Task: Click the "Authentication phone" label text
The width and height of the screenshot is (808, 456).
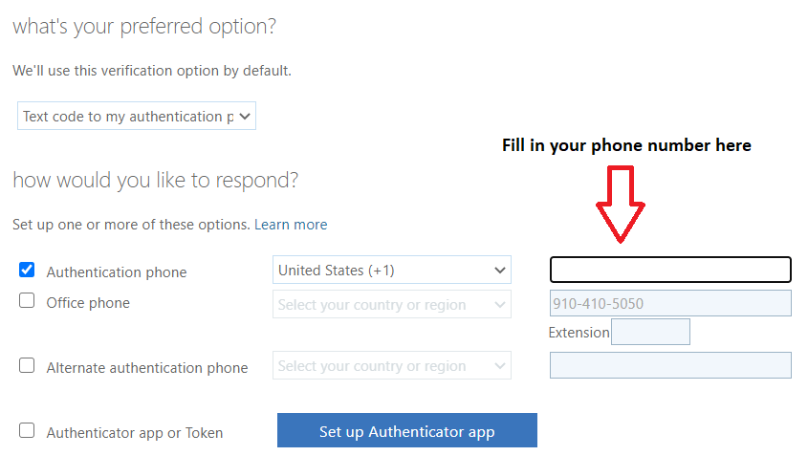Action: pyautogui.click(x=117, y=272)
